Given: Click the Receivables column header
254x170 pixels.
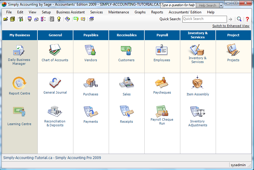Looking at the screenshot, I should coord(127,35).
